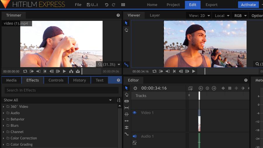
Task: Open the workspaces grid icon
Action: click(x=123, y=5)
